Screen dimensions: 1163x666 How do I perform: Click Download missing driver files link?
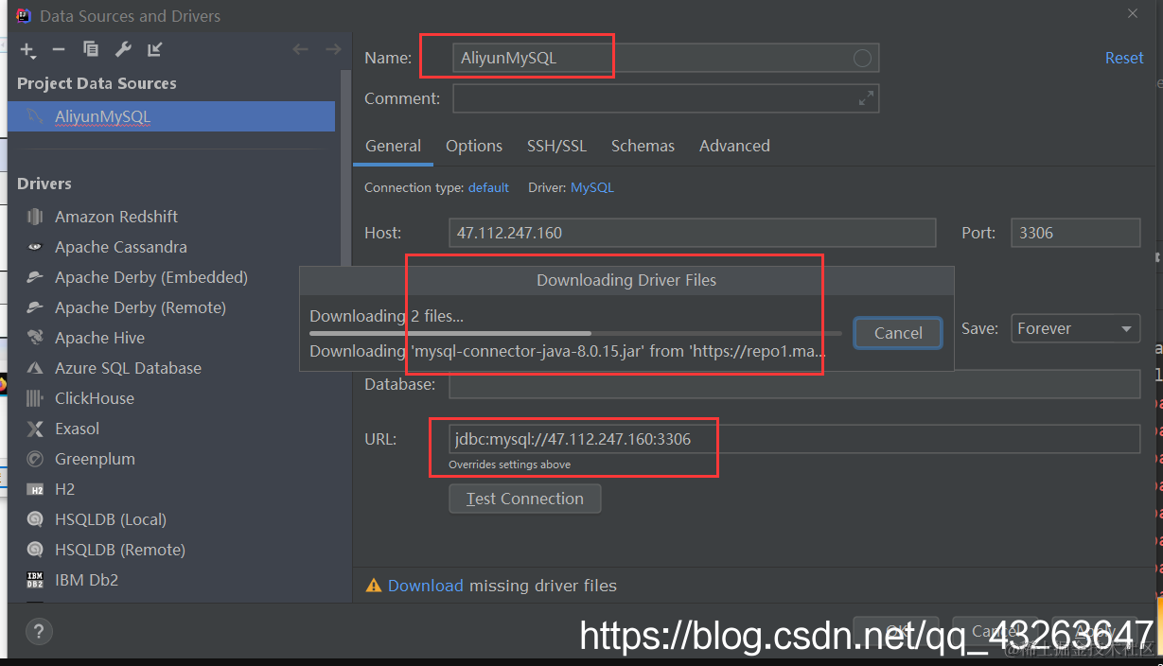[x=426, y=586]
